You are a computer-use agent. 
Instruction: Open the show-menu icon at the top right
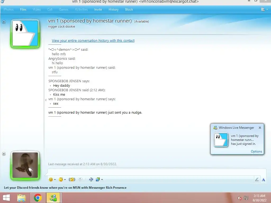click(x=263, y=10)
